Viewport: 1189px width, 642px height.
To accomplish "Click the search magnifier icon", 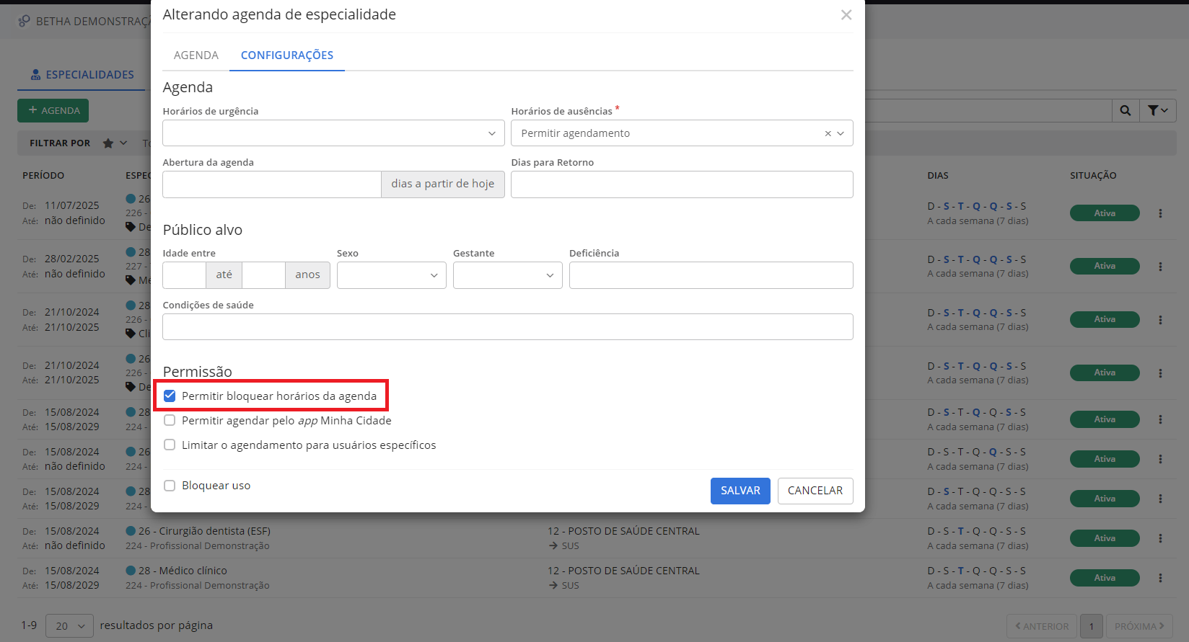I will pos(1125,110).
